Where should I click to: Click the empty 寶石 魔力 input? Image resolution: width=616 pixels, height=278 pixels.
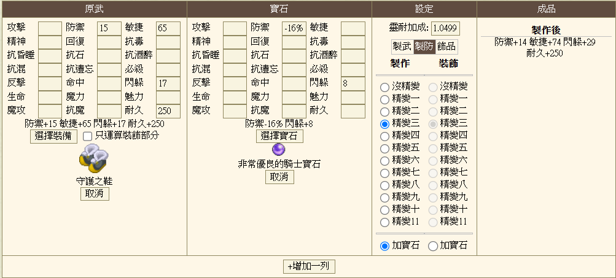click(x=294, y=98)
